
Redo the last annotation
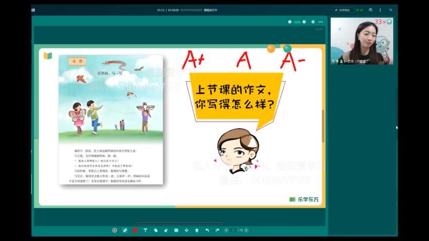217,230
